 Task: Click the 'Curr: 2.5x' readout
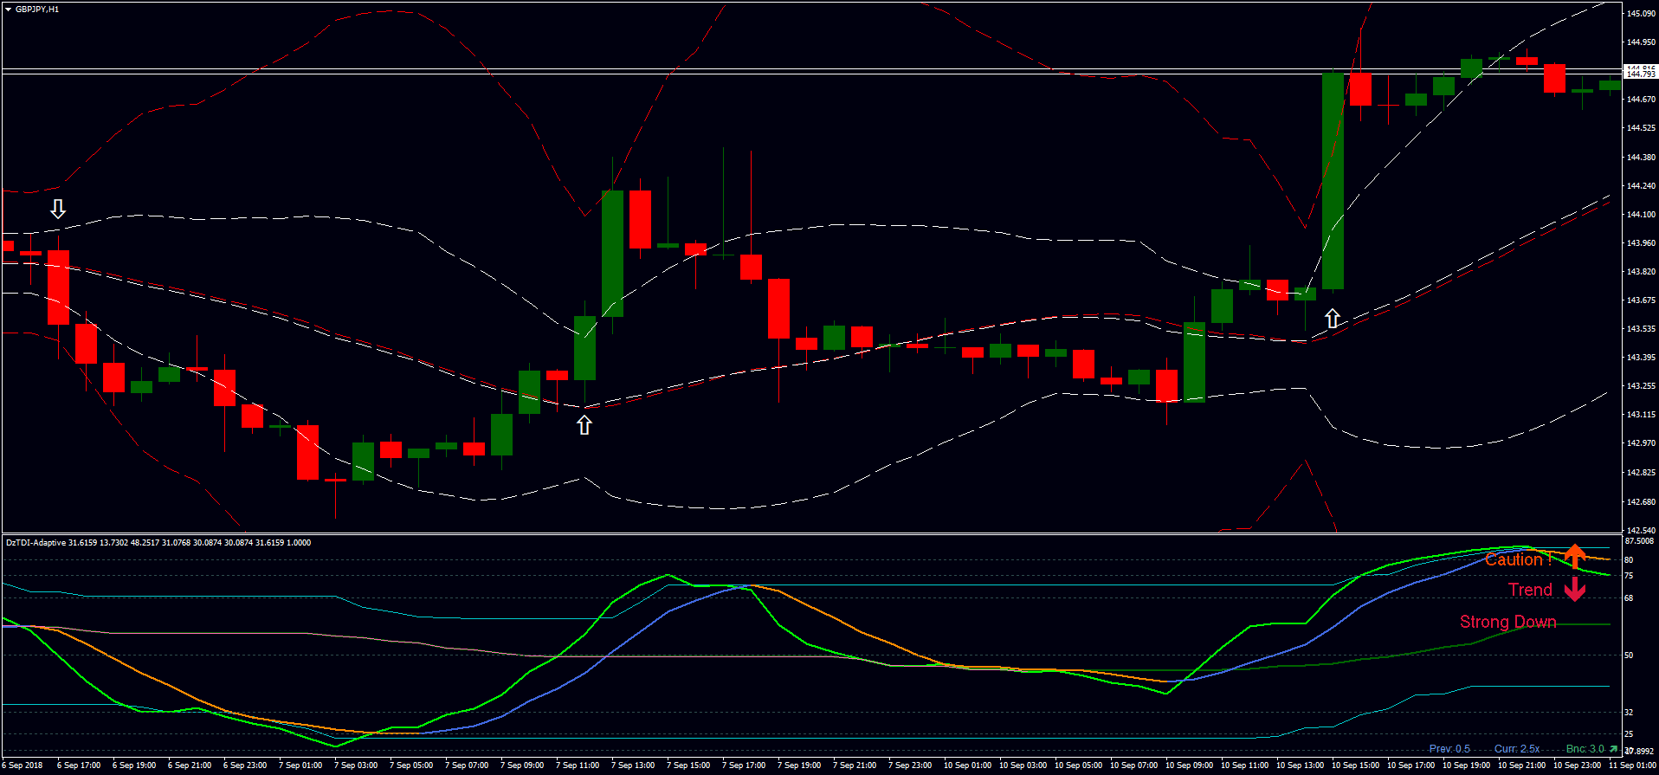1517,749
